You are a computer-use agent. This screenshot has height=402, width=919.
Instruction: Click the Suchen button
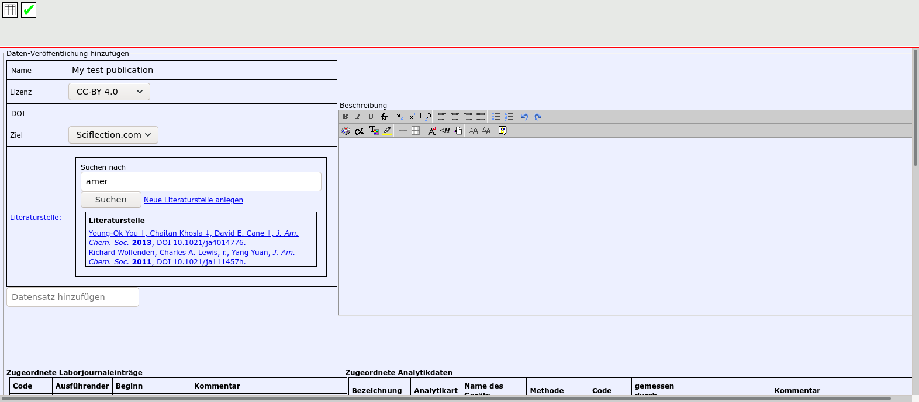tap(110, 200)
